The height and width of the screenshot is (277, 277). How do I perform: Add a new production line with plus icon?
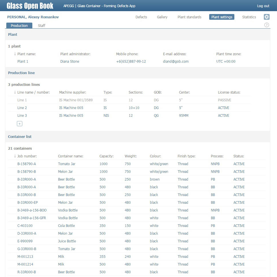19,124
